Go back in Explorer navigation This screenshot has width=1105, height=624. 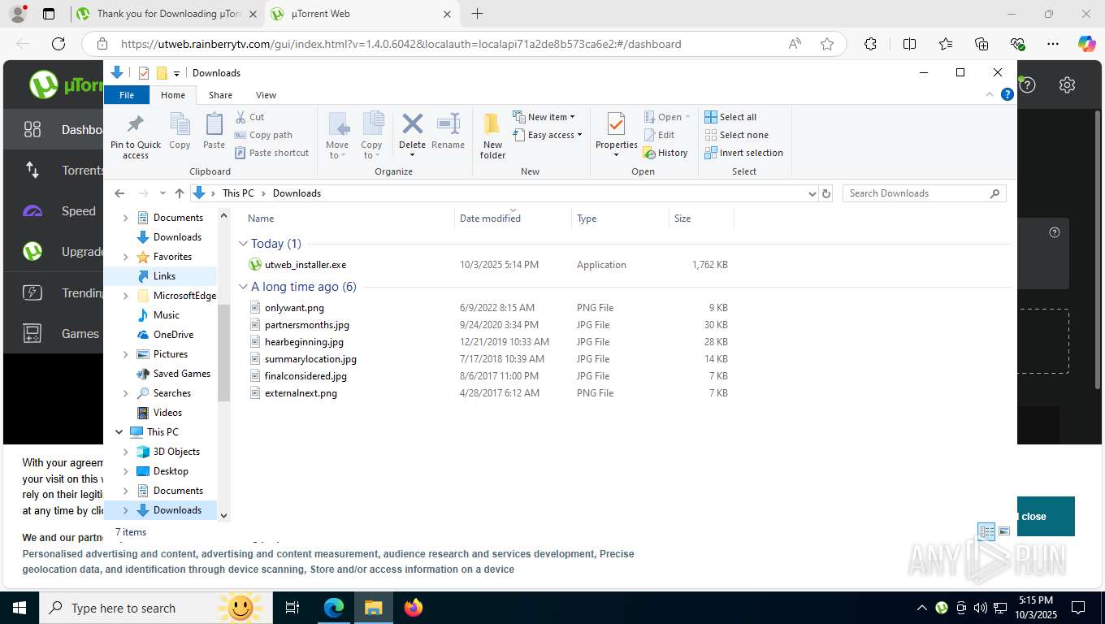click(119, 193)
